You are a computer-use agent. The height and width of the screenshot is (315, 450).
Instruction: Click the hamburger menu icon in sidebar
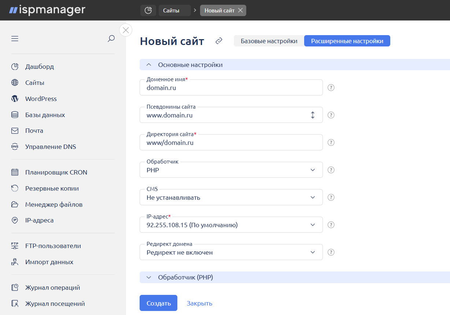click(x=15, y=39)
